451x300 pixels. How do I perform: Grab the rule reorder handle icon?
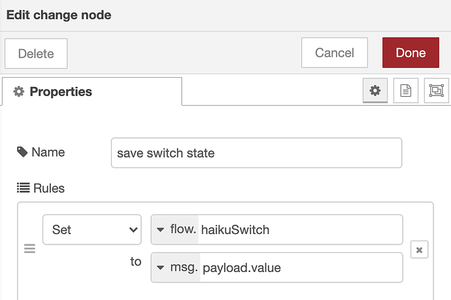coord(29,248)
